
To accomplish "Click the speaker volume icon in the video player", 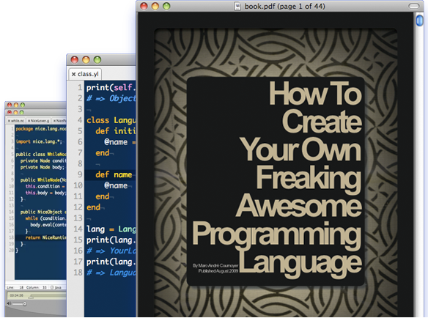I will [9, 303].
